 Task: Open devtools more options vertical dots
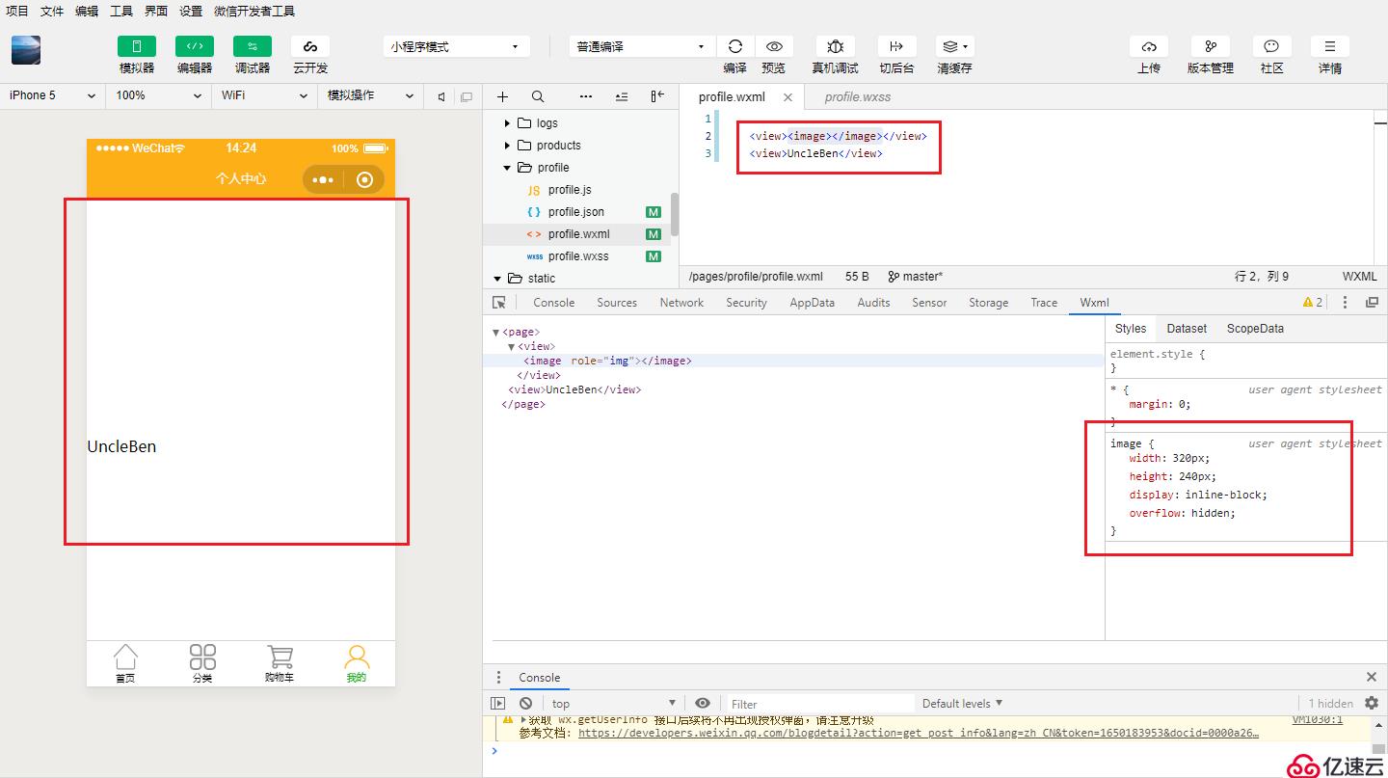pyautogui.click(x=1345, y=303)
